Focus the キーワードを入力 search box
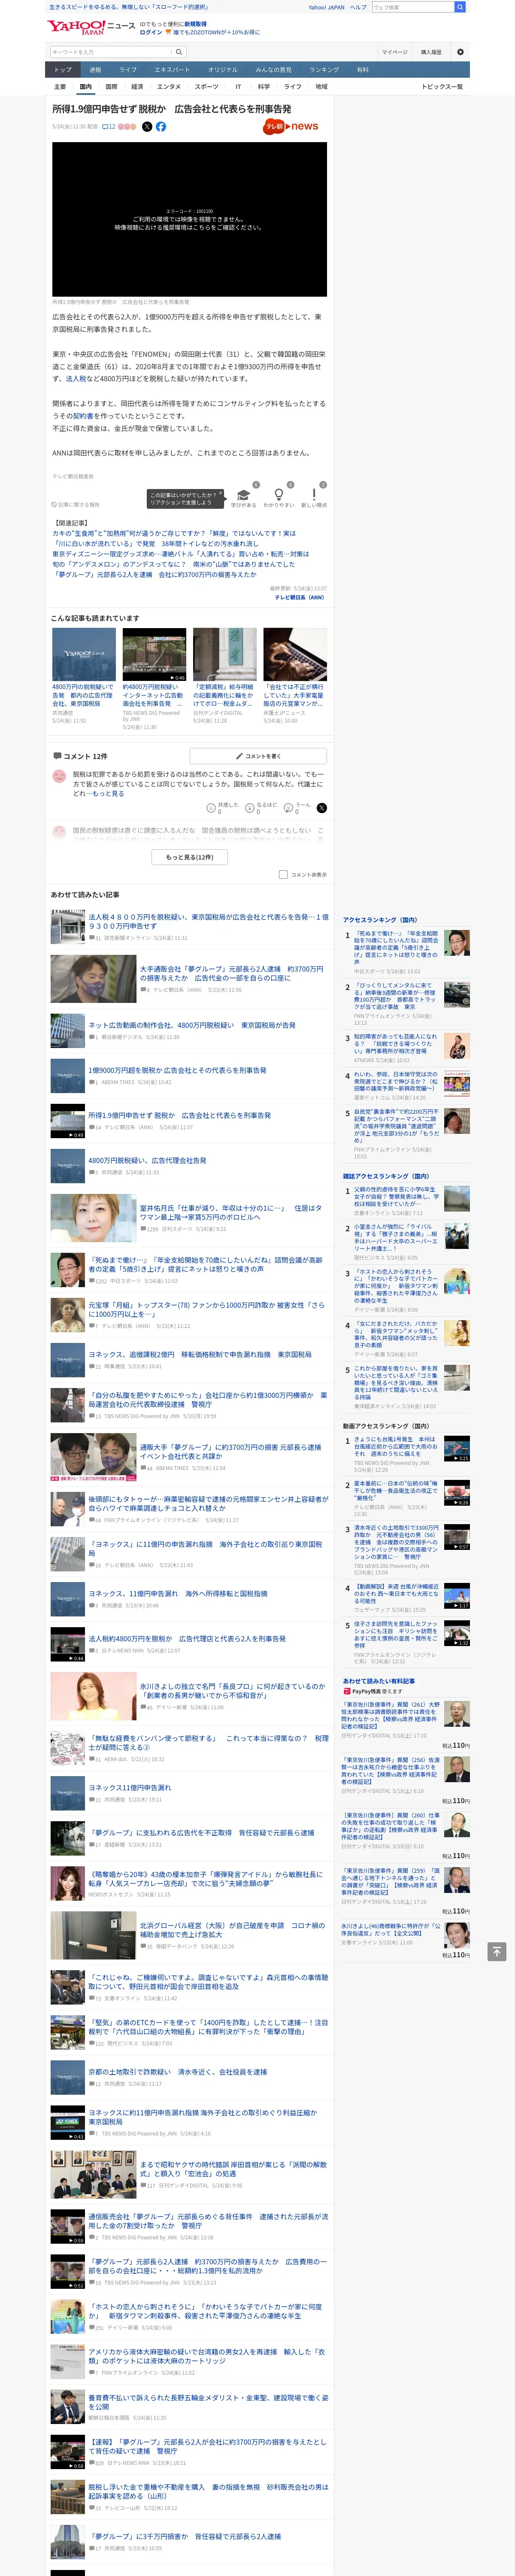Image resolution: width=515 pixels, height=2576 pixels. (x=111, y=52)
